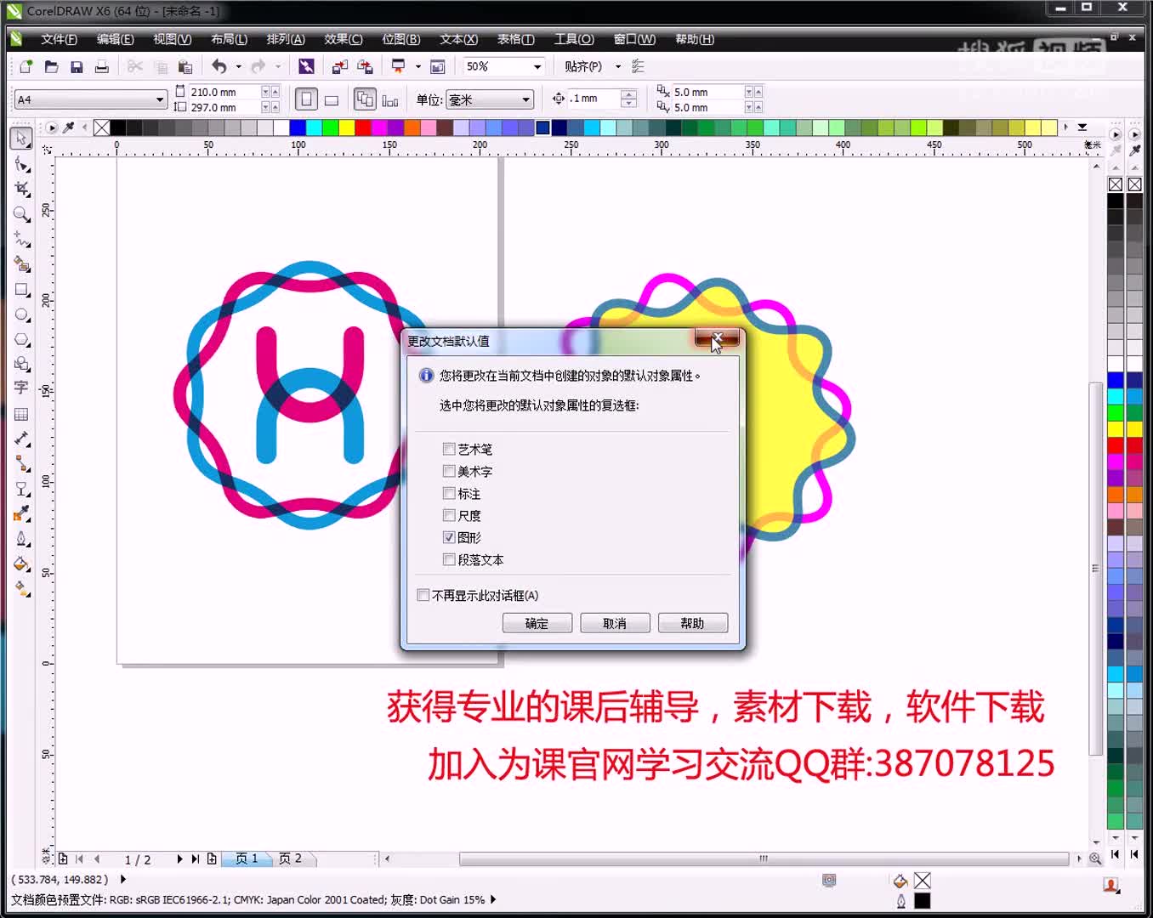The height and width of the screenshot is (918, 1153).
Task: Set landscape page orientation
Action: [x=332, y=99]
